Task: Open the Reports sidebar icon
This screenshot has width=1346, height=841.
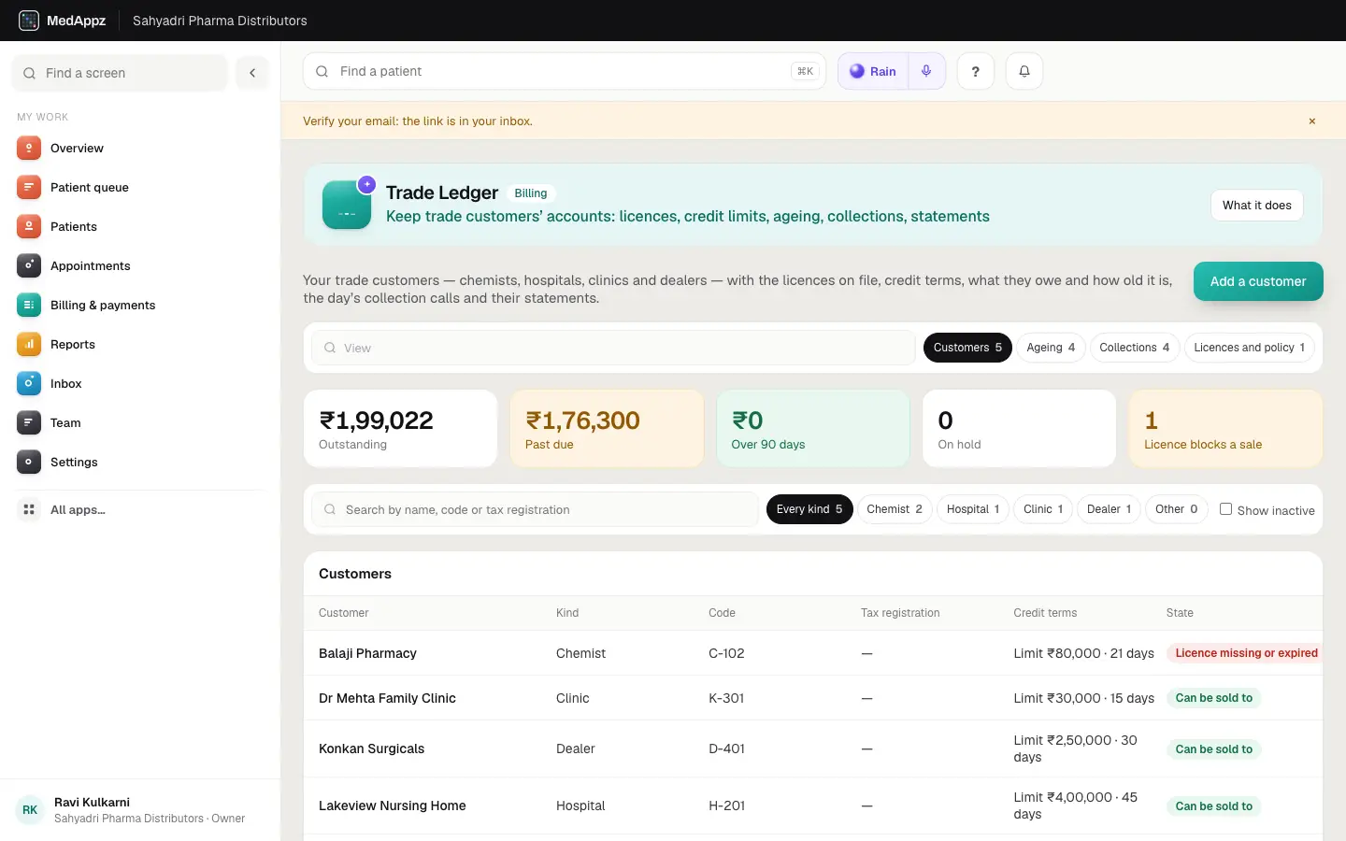Action: pos(29,344)
